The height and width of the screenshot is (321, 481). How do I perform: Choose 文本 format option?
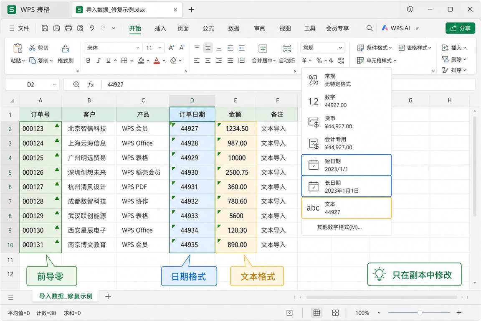346,208
